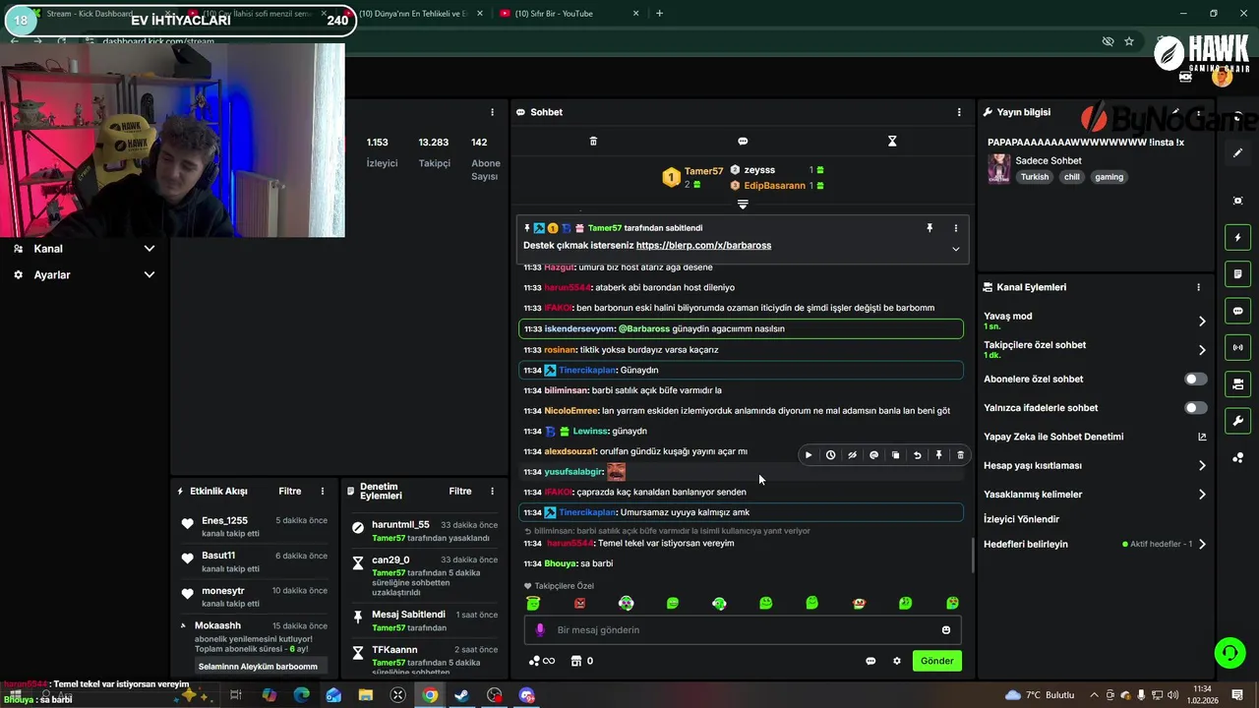This screenshot has width=1259, height=708.
Task: Open Kanal Eylemleri three-dot menu
Action: pos(1198,287)
